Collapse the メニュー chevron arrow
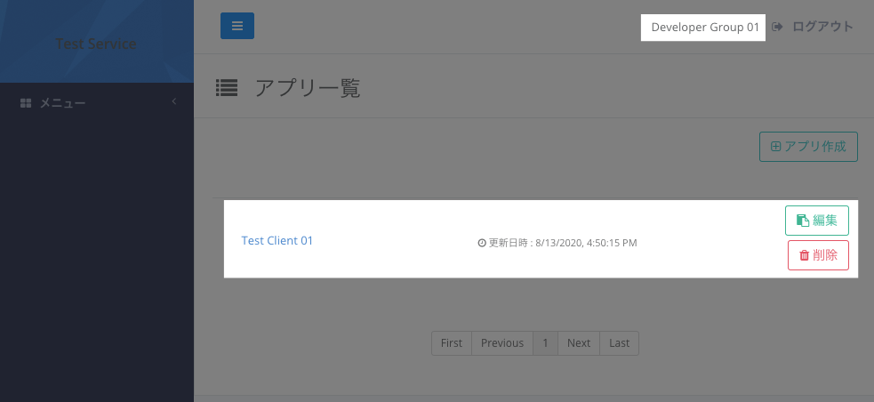The height and width of the screenshot is (402, 874). [174, 101]
